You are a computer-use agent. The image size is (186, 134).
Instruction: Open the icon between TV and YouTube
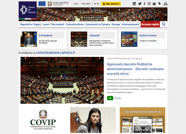[160, 4]
